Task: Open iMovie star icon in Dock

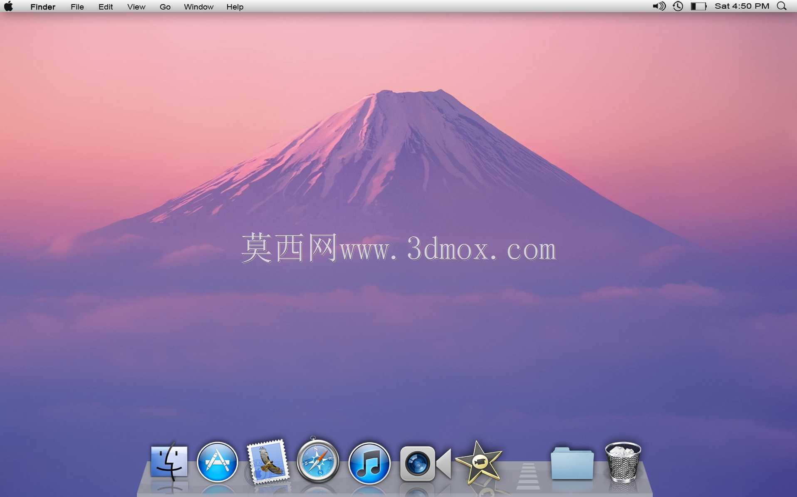Action: [x=479, y=463]
